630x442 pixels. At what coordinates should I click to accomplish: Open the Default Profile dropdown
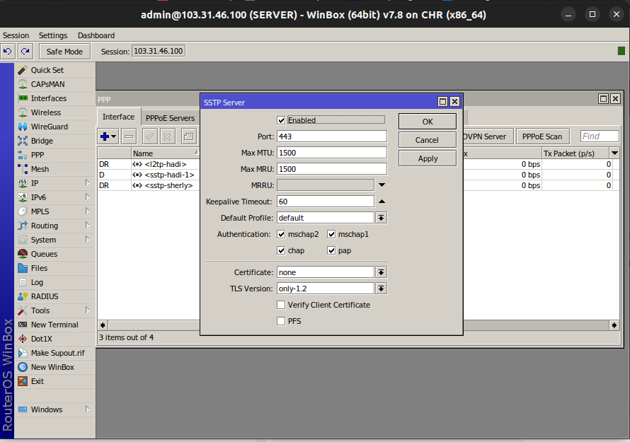[382, 218]
